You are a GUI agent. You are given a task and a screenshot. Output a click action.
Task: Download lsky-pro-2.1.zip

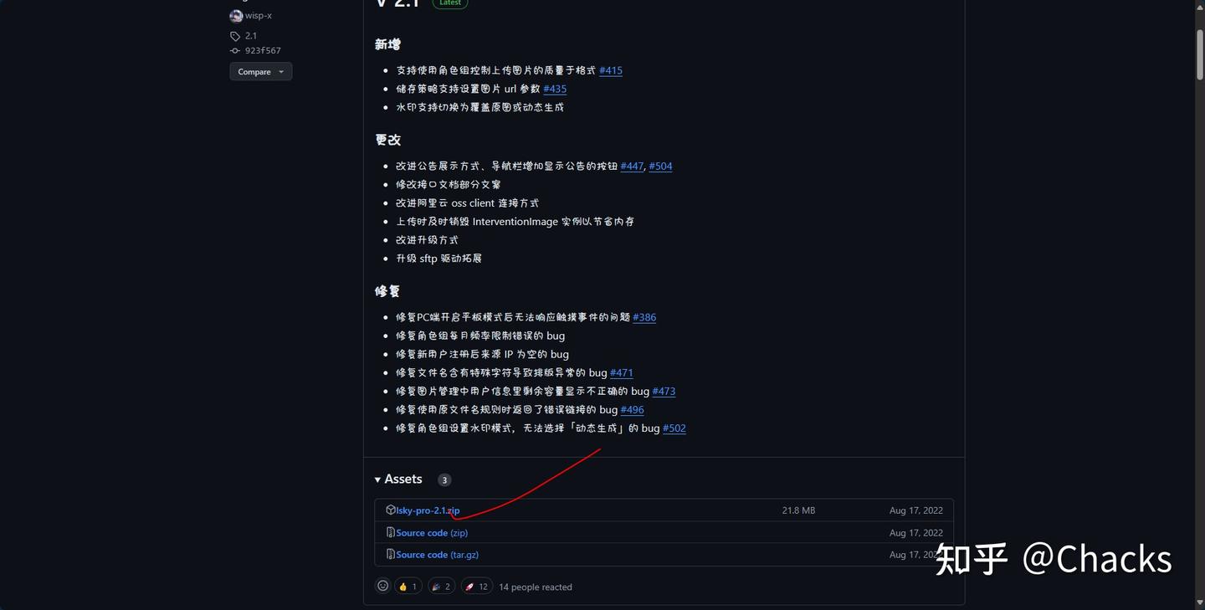[428, 510]
